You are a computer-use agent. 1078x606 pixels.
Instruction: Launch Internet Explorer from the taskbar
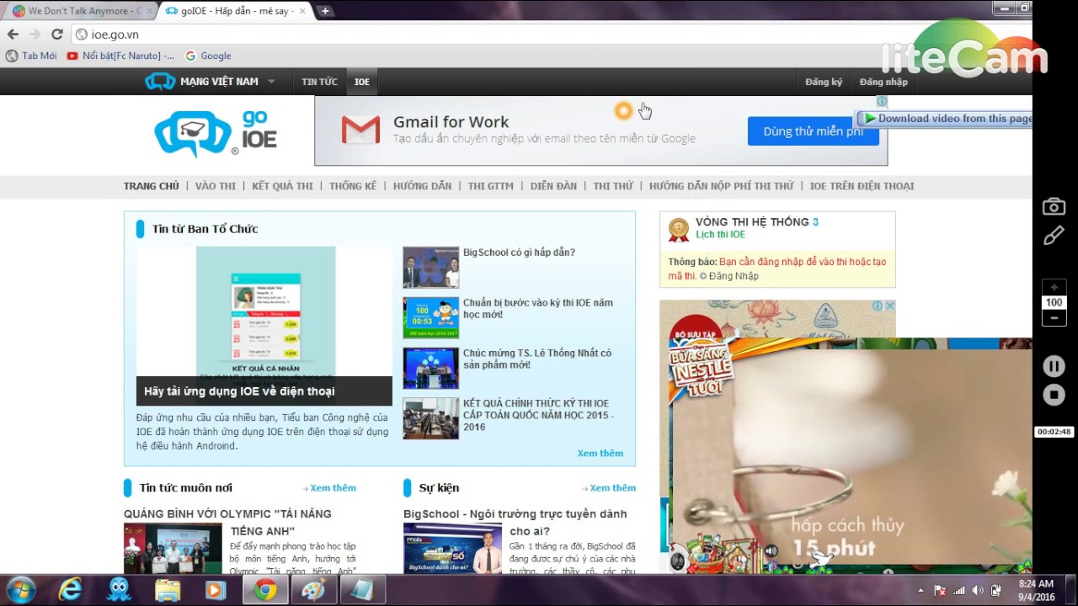pyautogui.click(x=70, y=590)
